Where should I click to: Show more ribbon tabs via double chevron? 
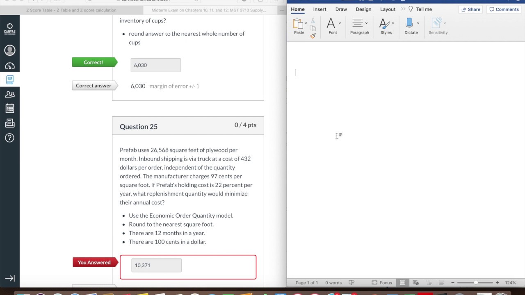click(x=403, y=9)
